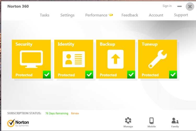Screen dimensions: 196x131
Task: Click the green checkmark on Identity tile
Action: [89, 74]
